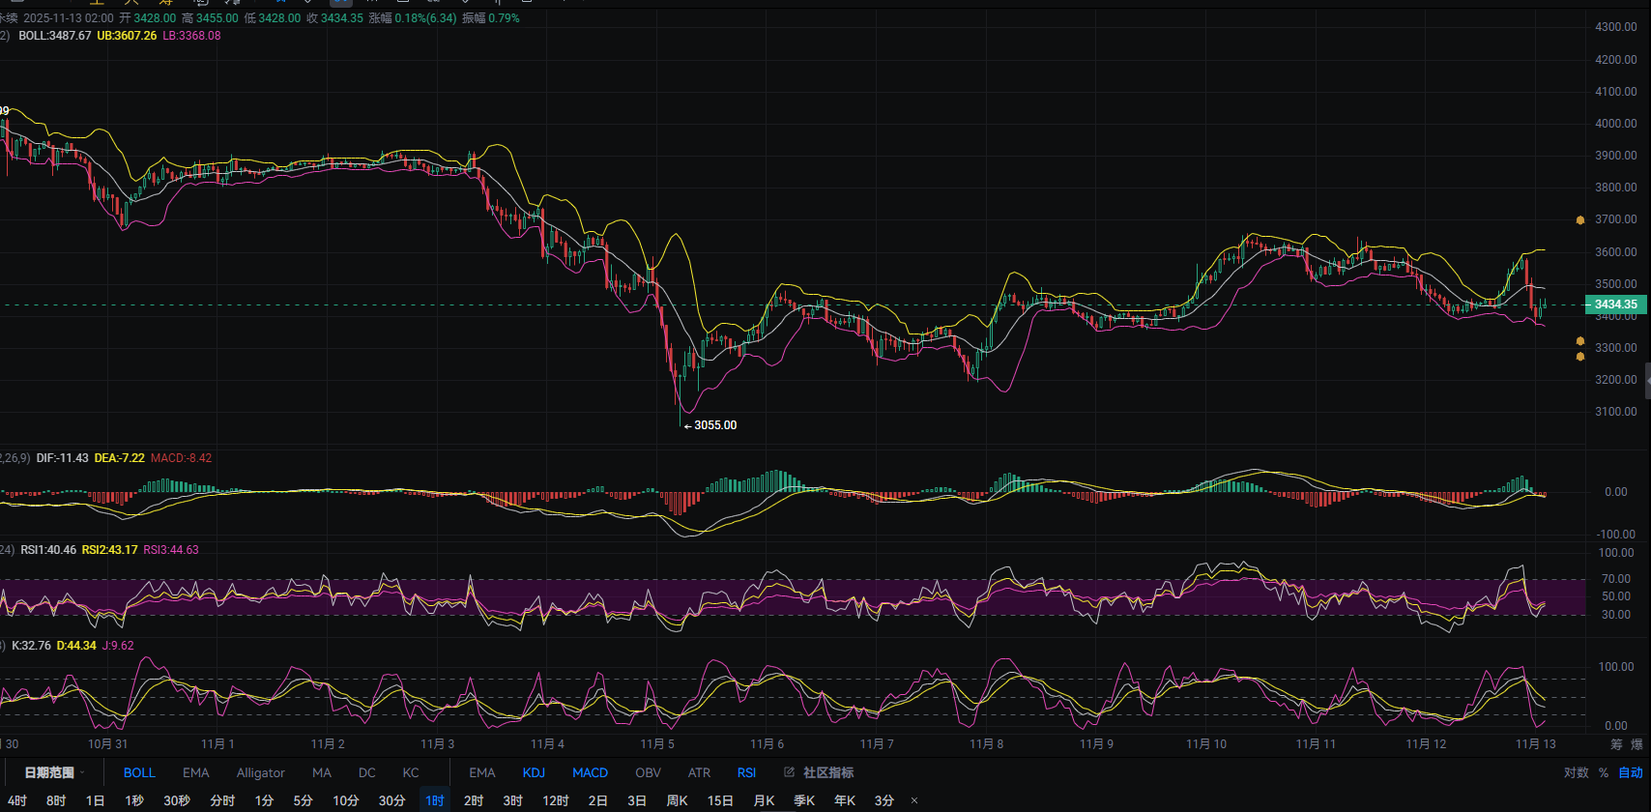This screenshot has width=1651, height=812.
Task: Open the 筹 chip distribution view
Action: (x=1616, y=744)
